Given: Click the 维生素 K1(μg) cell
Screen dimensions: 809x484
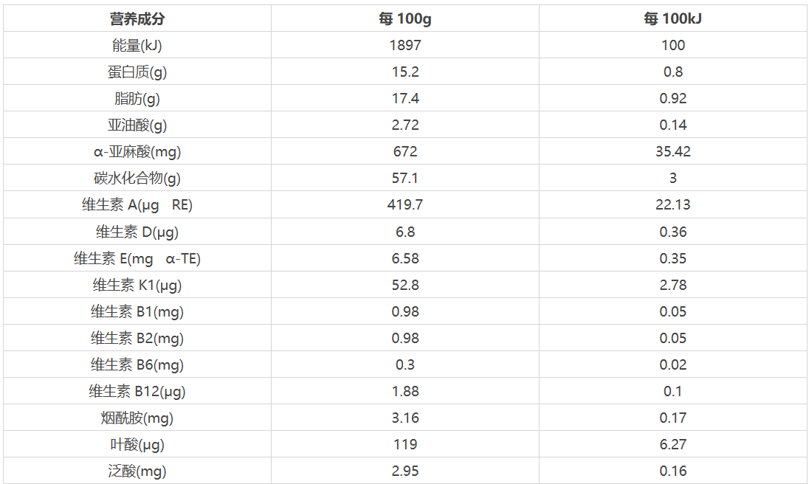Looking at the screenshot, I should tap(137, 285).
